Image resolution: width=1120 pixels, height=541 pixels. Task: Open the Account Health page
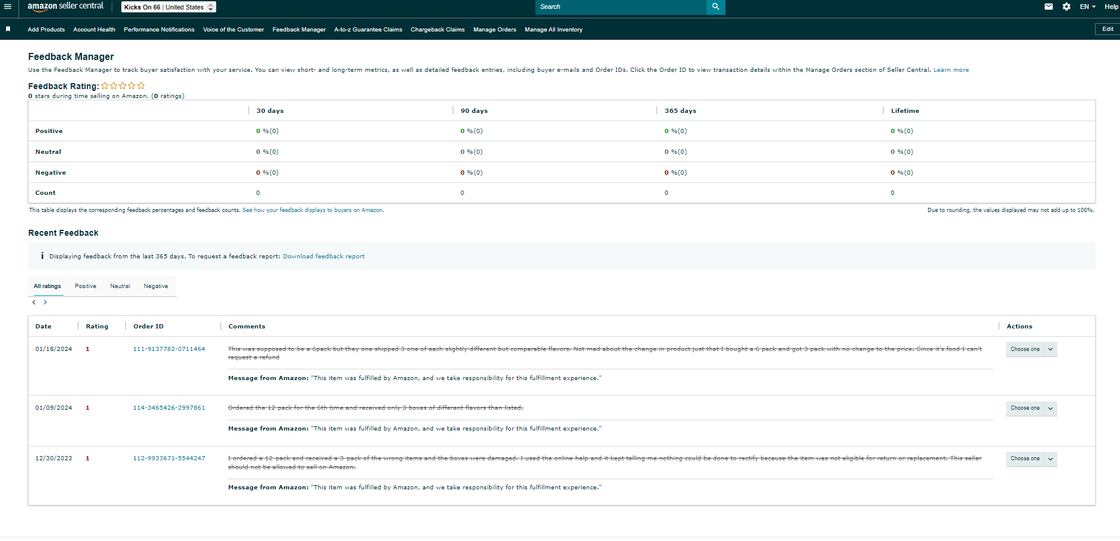coord(94,29)
